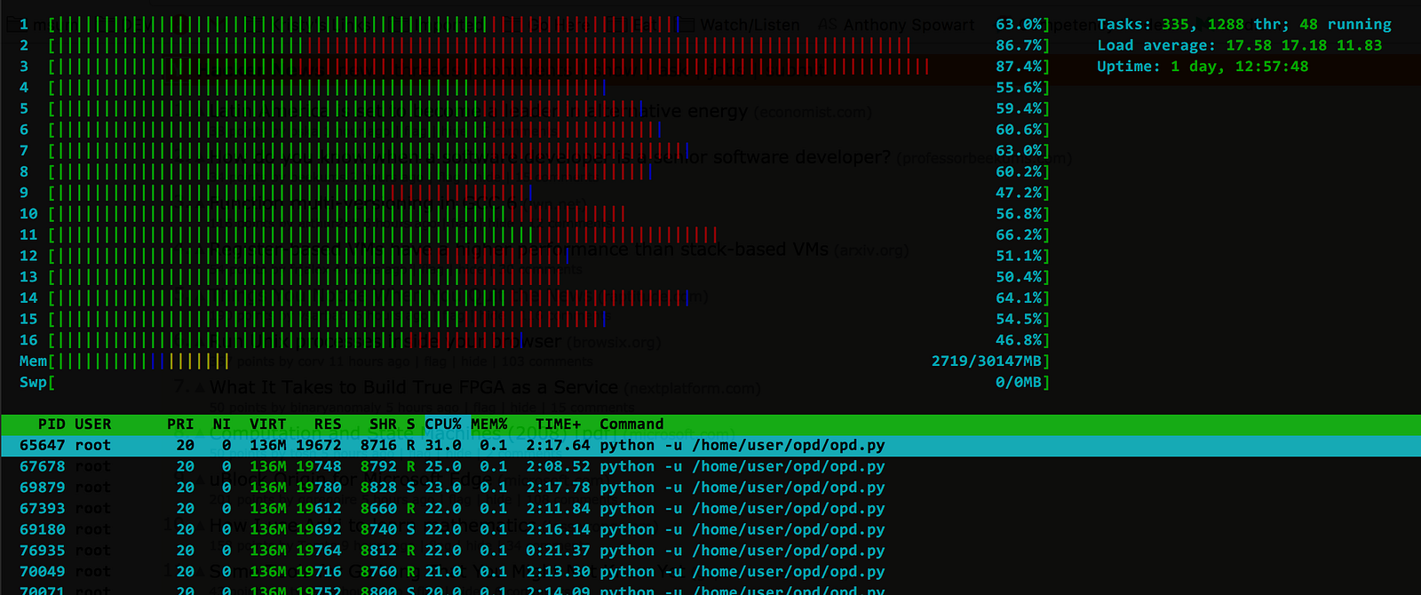Click CPU 12 meter showing 51.1%
This screenshot has height=595, width=1421.
(x=535, y=256)
